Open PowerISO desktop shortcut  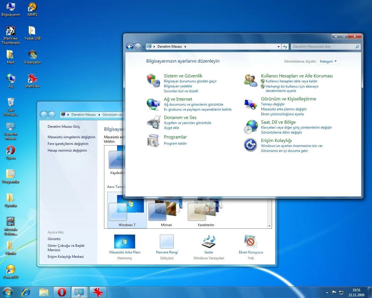coord(11,272)
